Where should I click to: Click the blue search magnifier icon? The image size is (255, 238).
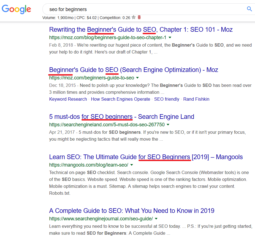[x=249, y=9]
